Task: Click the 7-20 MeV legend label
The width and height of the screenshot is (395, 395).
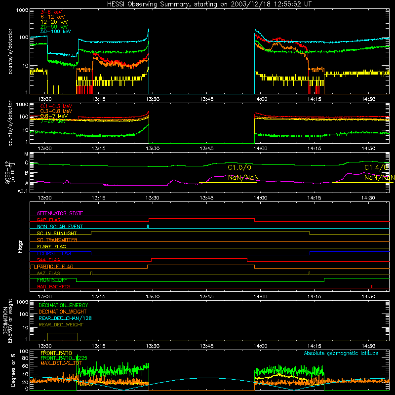Action: coord(53,121)
